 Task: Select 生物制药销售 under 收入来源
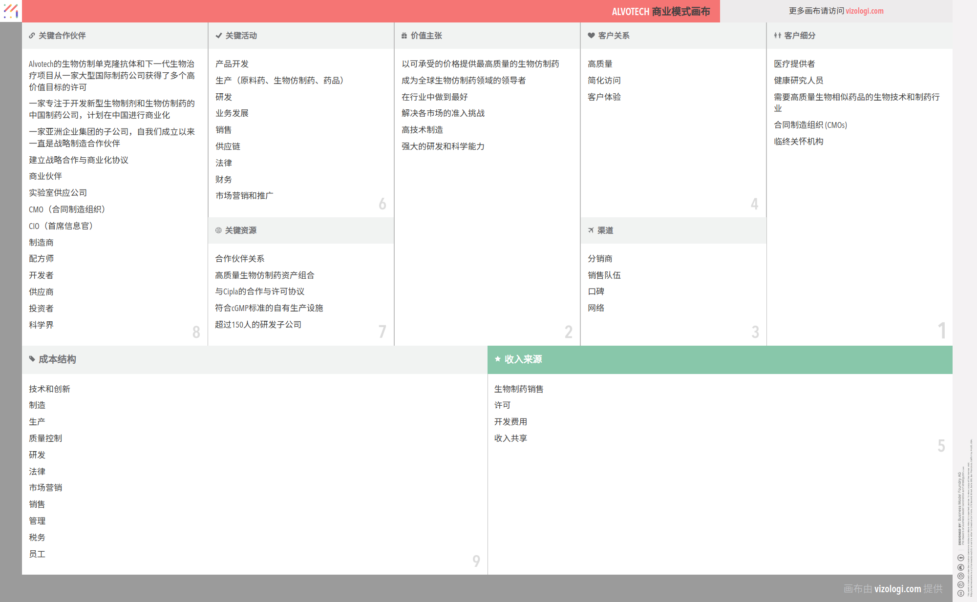[x=519, y=389]
